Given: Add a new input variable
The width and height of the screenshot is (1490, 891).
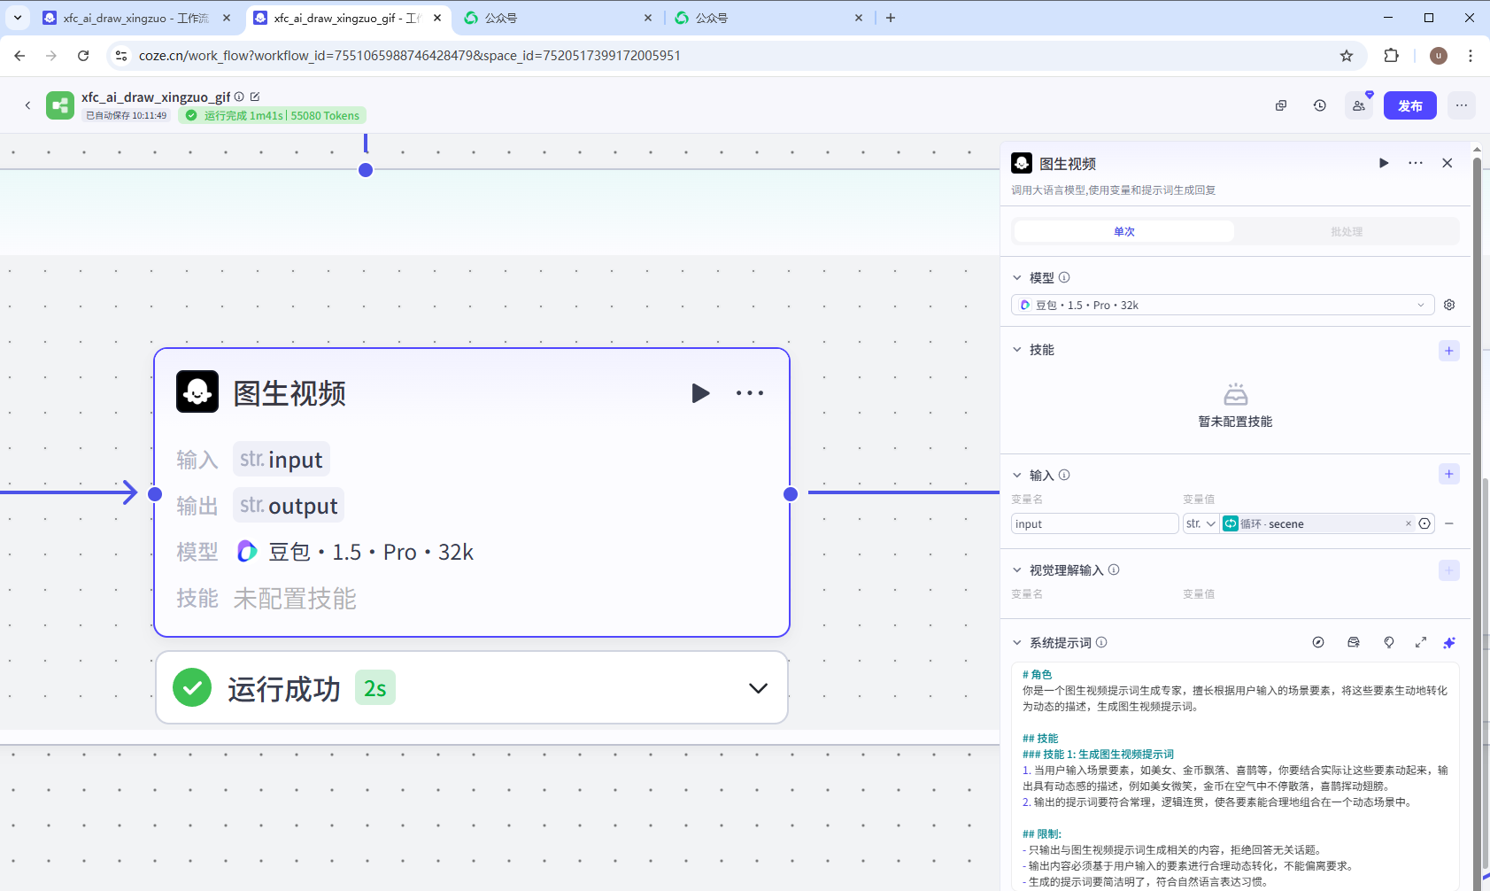Looking at the screenshot, I should click(x=1449, y=474).
